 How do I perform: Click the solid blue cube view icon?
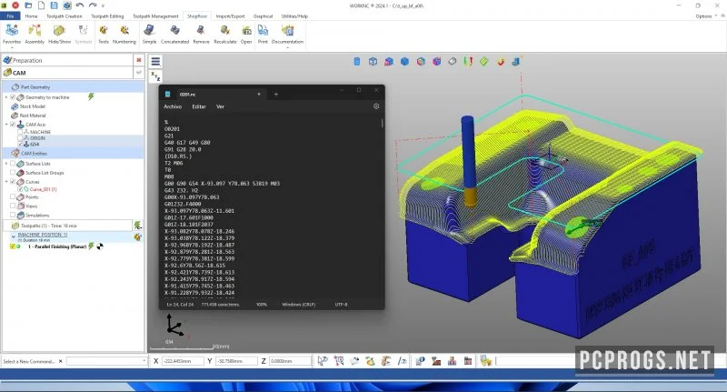[404, 61]
